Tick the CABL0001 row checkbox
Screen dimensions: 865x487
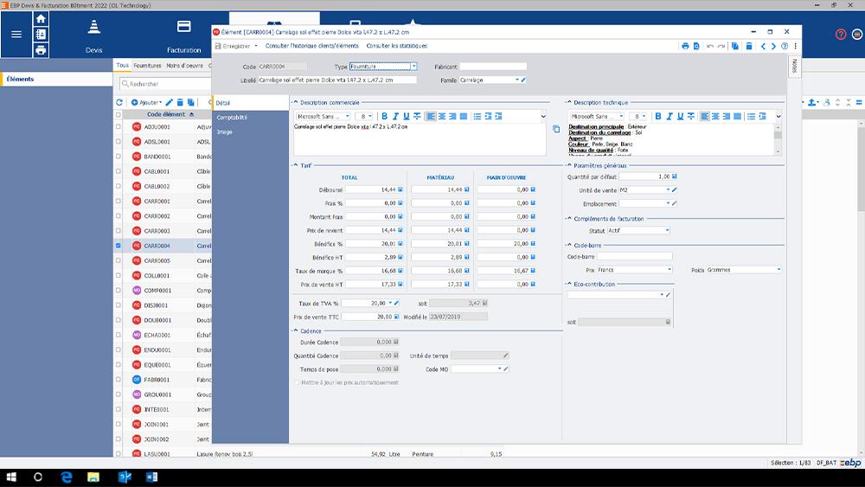(x=119, y=171)
